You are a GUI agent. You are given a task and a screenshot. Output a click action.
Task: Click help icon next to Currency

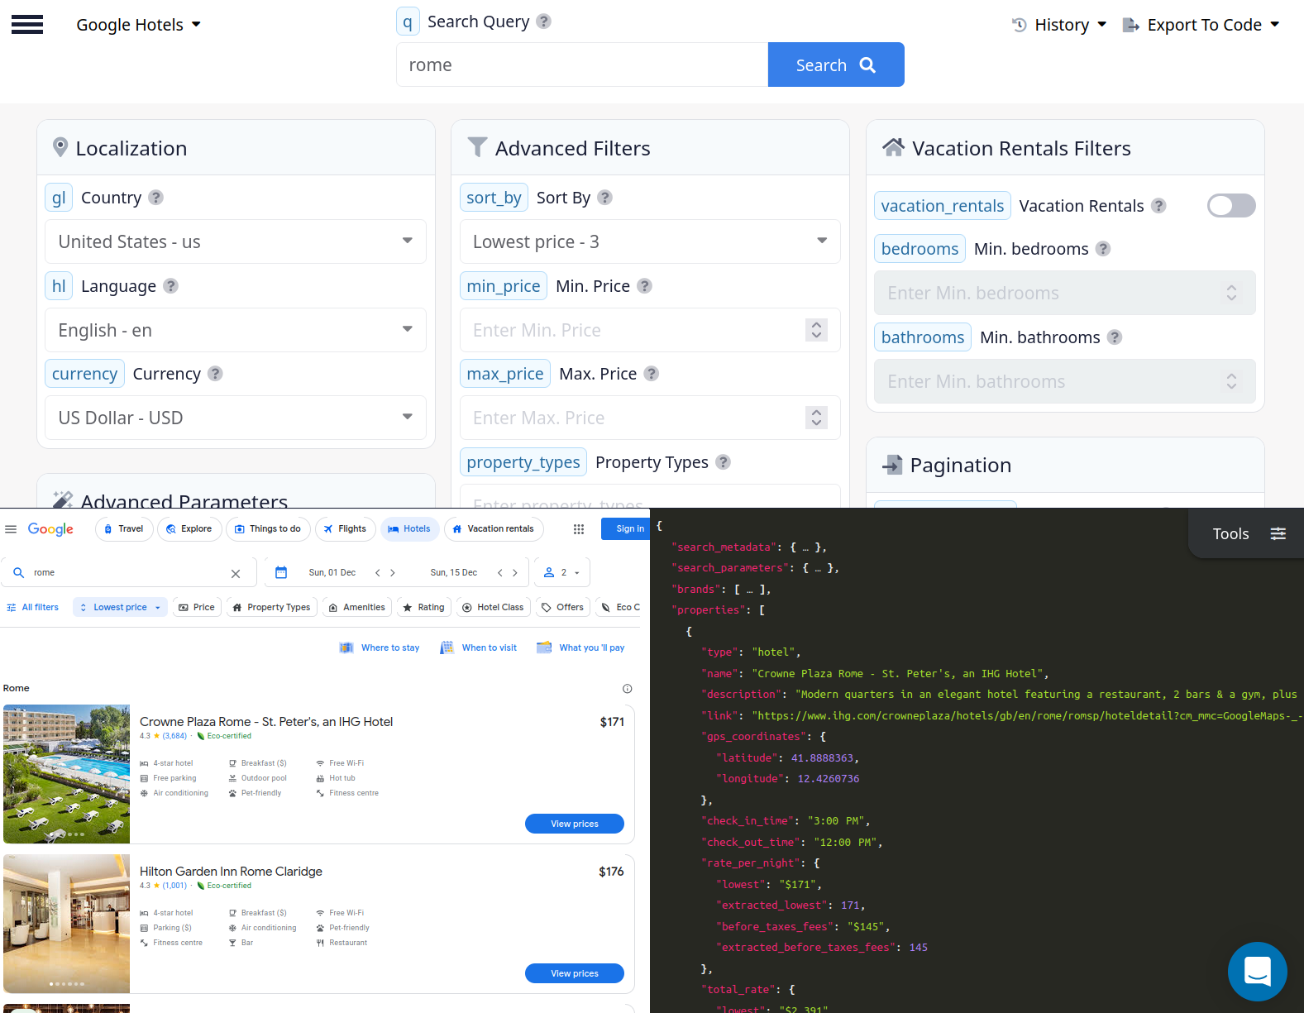coord(215,374)
